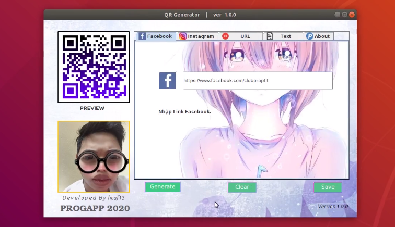395x227 pixels.
Task: Maximize the QR Generator window
Action: click(345, 15)
